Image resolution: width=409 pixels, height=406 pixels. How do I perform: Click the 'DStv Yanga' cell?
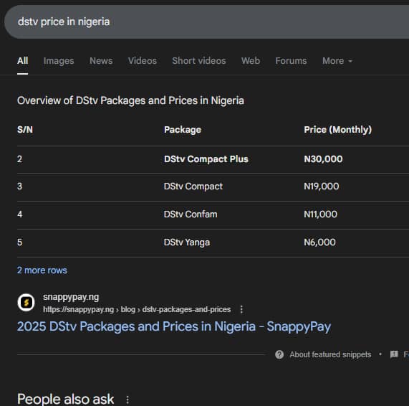[x=187, y=242]
